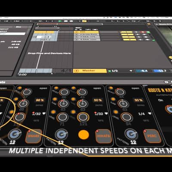
Task: Click the Snare module 96 % swing field
Action: point(40,100)
